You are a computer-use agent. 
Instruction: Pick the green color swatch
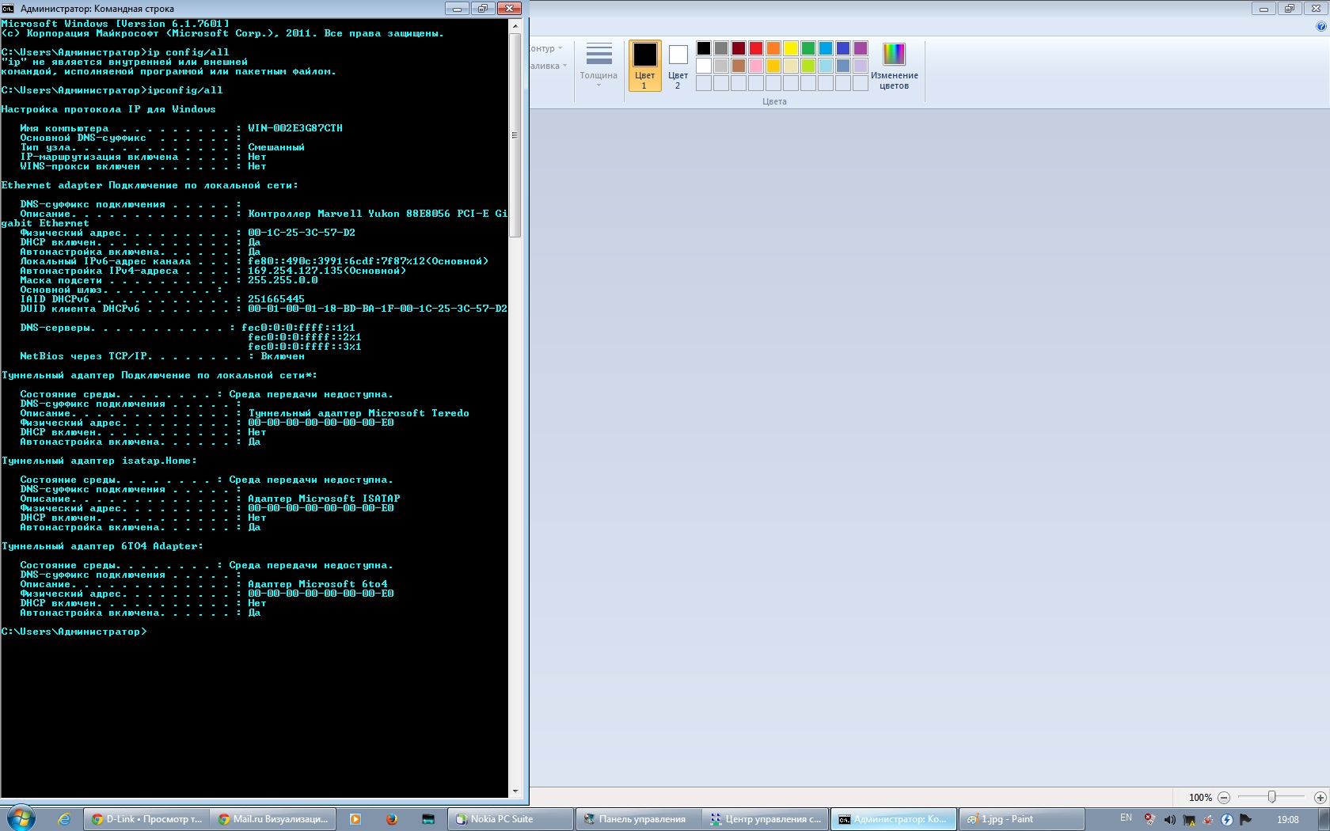click(808, 48)
